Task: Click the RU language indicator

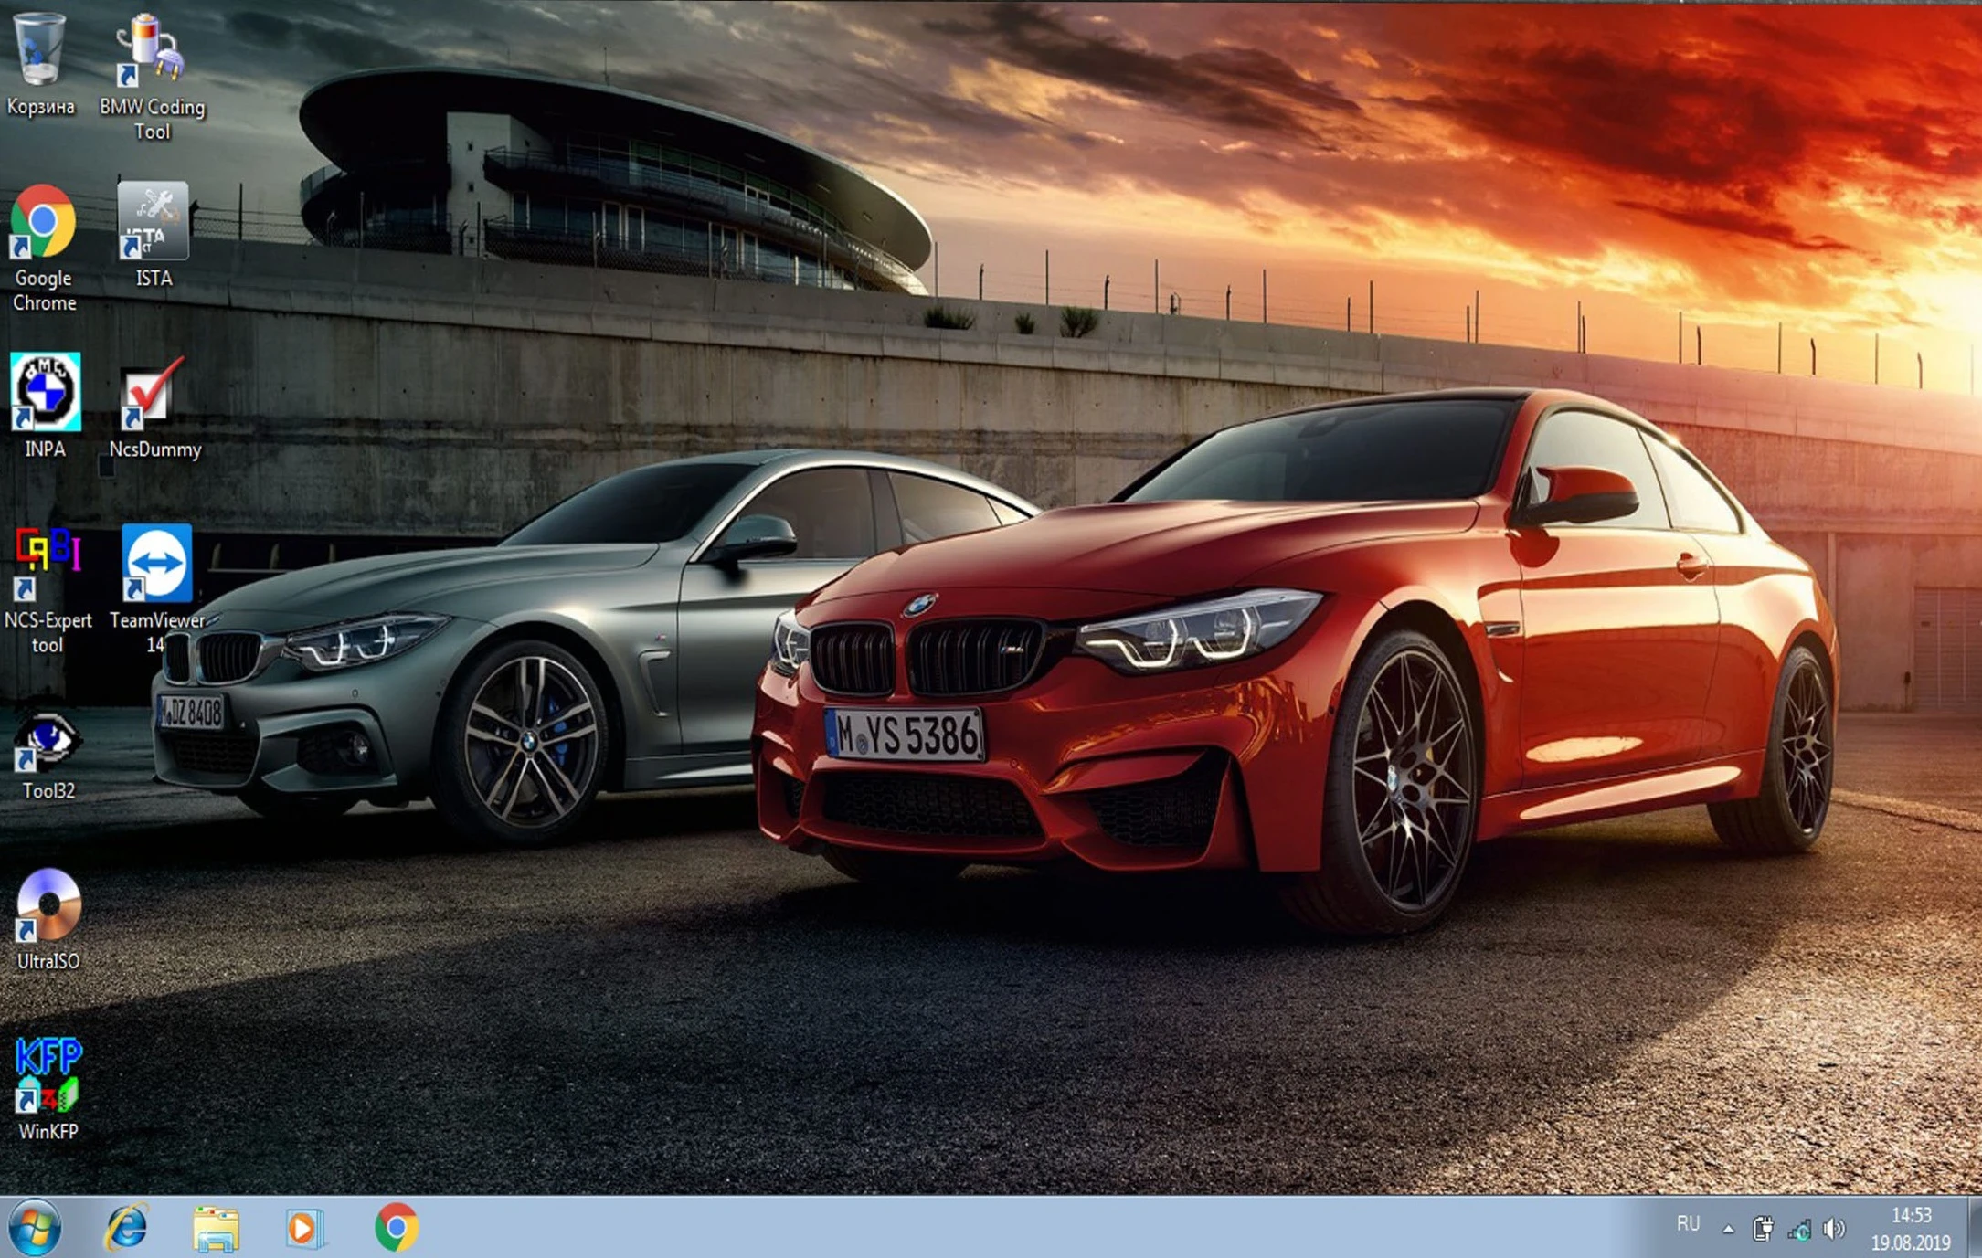Action: tap(1688, 1224)
